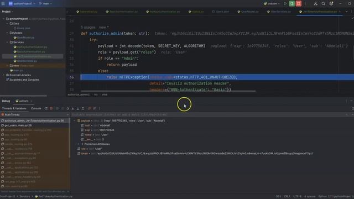Click the '5 usages' inlay hint

[88, 27]
